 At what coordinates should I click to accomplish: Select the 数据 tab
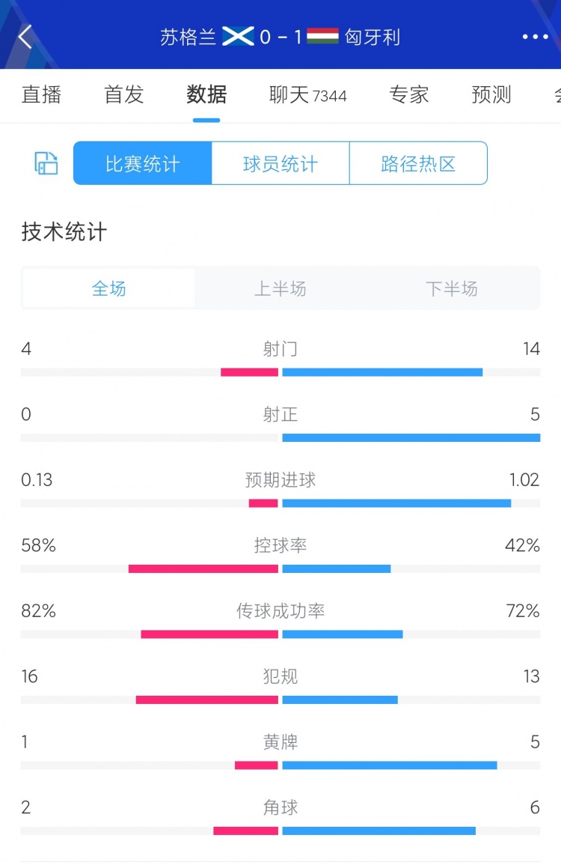[x=206, y=94]
